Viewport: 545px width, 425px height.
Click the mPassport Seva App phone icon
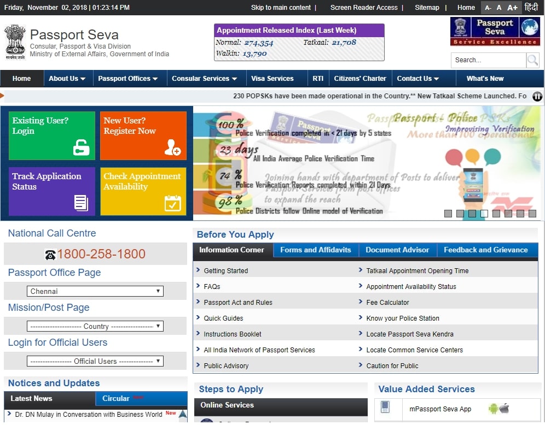pyautogui.click(x=385, y=407)
